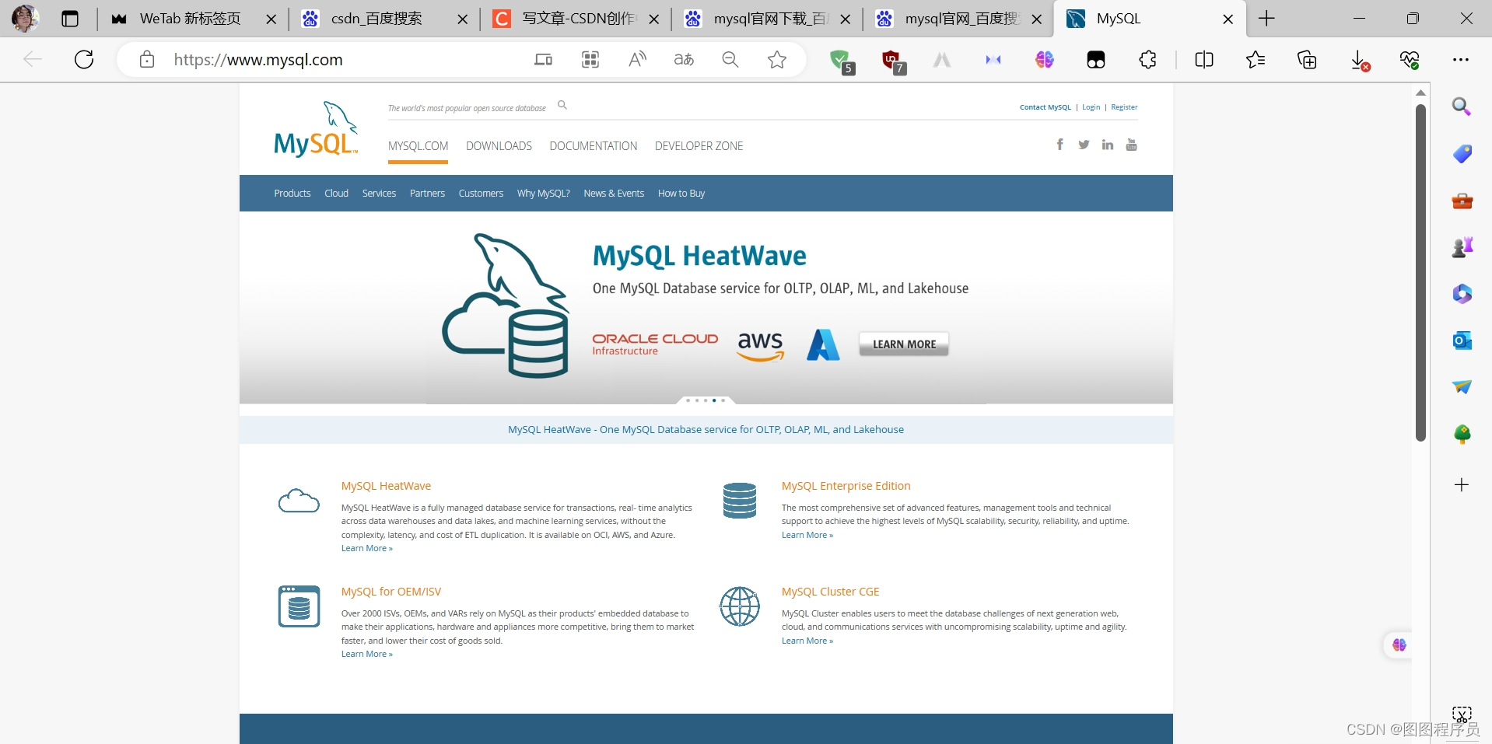Click the LEARN MORE banner button
This screenshot has width=1492, height=744.
pos(904,344)
